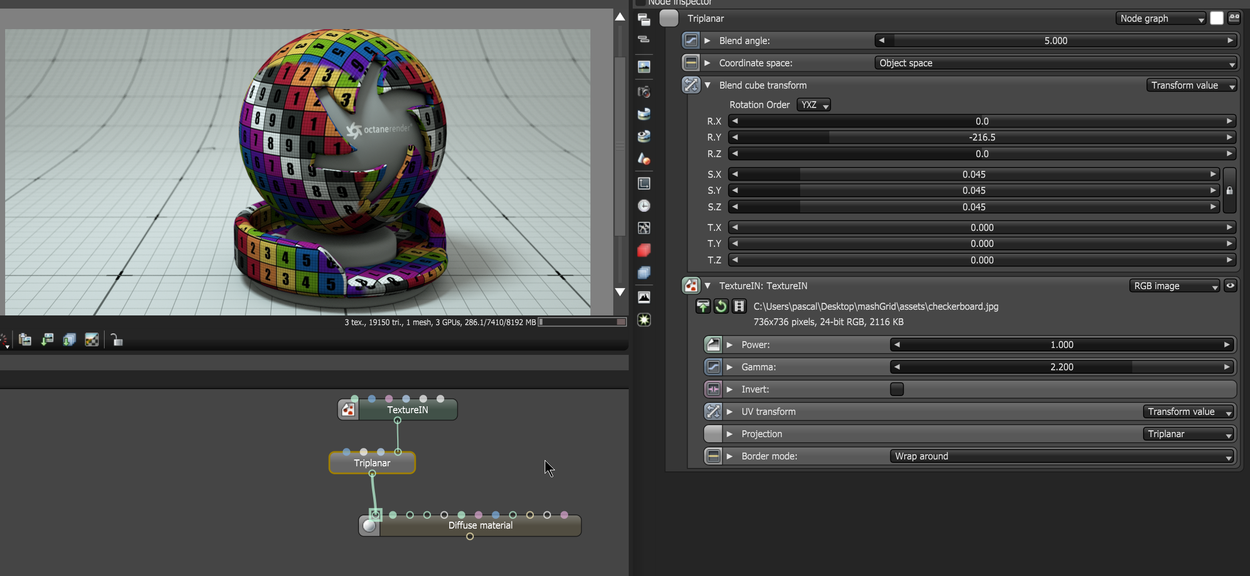The image size is (1250, 576).
Task: Click the R.Y rotation slider
Action: 982,137
